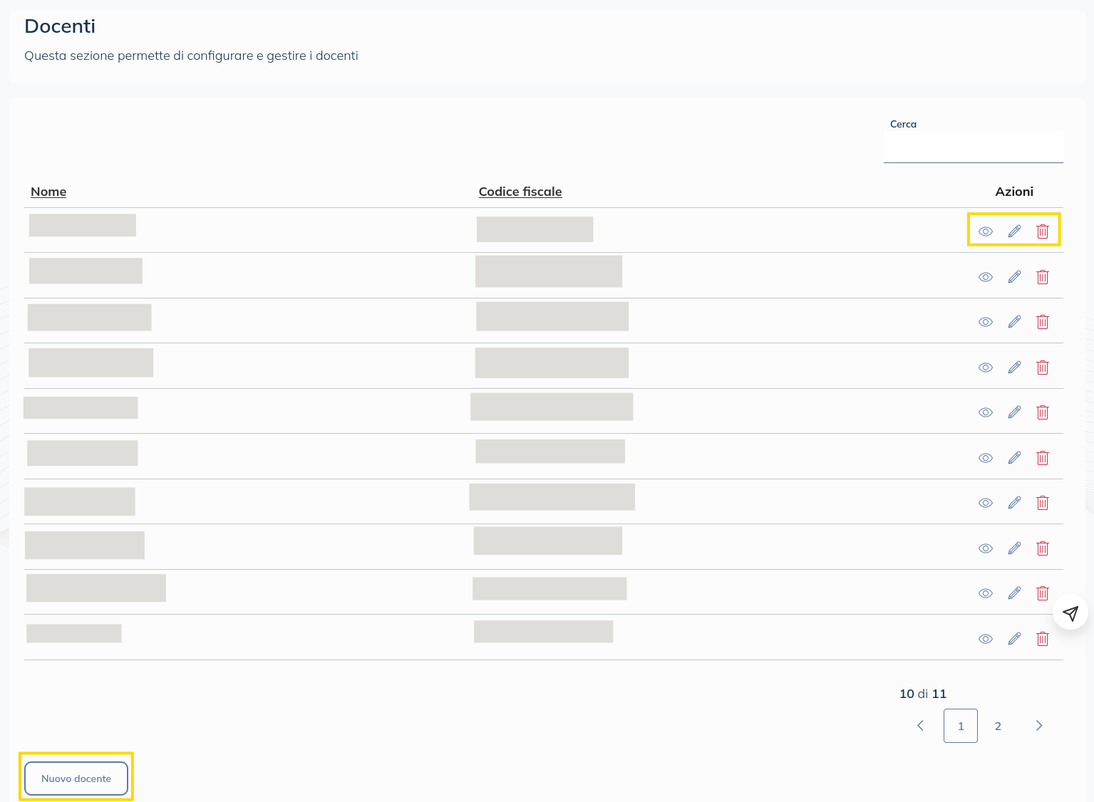The height and width of the screenshot is (802, 1094).
Task: Switch to page 2 of results
Action: coord(998,726)
